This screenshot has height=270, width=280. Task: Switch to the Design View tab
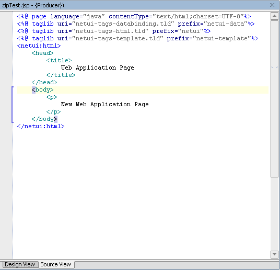(x=20, y=264)
